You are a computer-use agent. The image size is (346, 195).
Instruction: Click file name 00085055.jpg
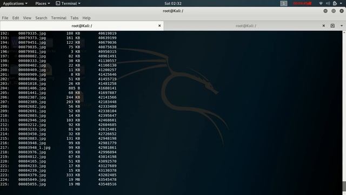coord(32,184)
